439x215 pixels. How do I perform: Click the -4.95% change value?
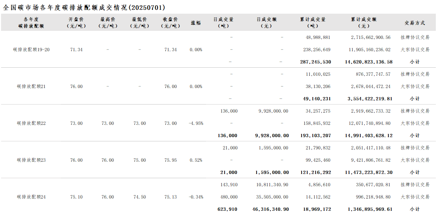(196, 123)
